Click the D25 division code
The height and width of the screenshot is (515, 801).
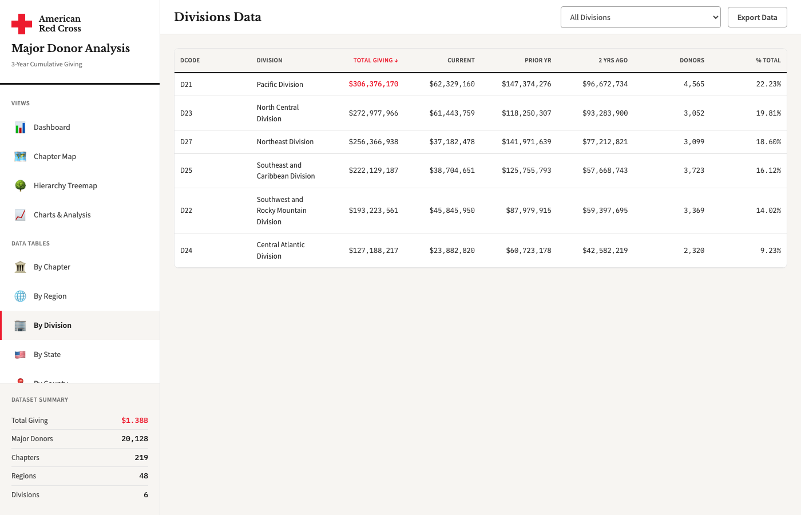pyautogui.click(x=186, y=171)
